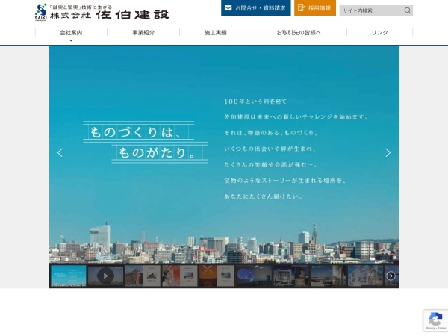The height and width of the screenshot is (336, 448).
Task: Click the recruitment flag icon
Action: [302, 8]
